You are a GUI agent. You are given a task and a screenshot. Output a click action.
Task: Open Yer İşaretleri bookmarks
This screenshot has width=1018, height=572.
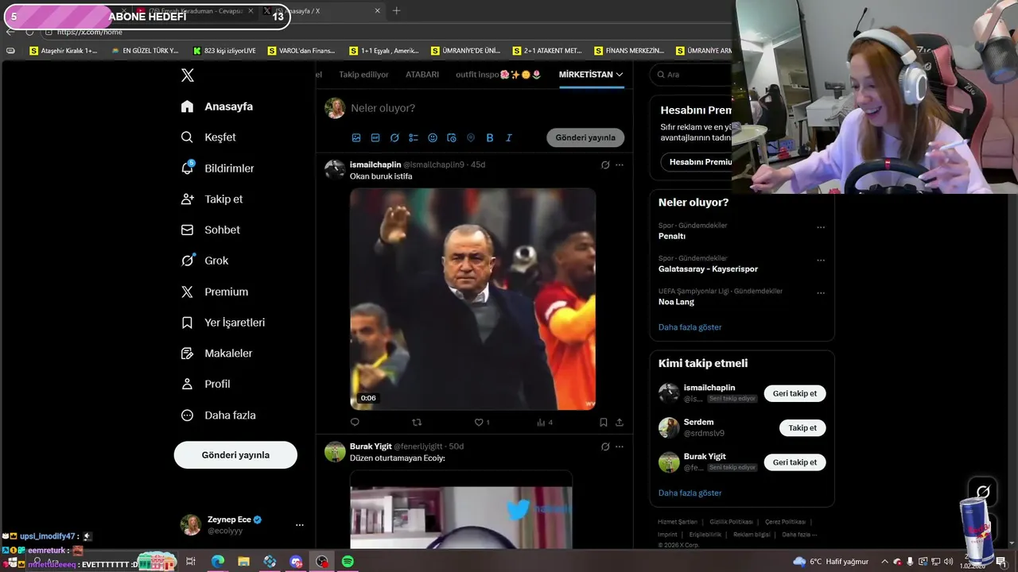click(x=223, y=323)
